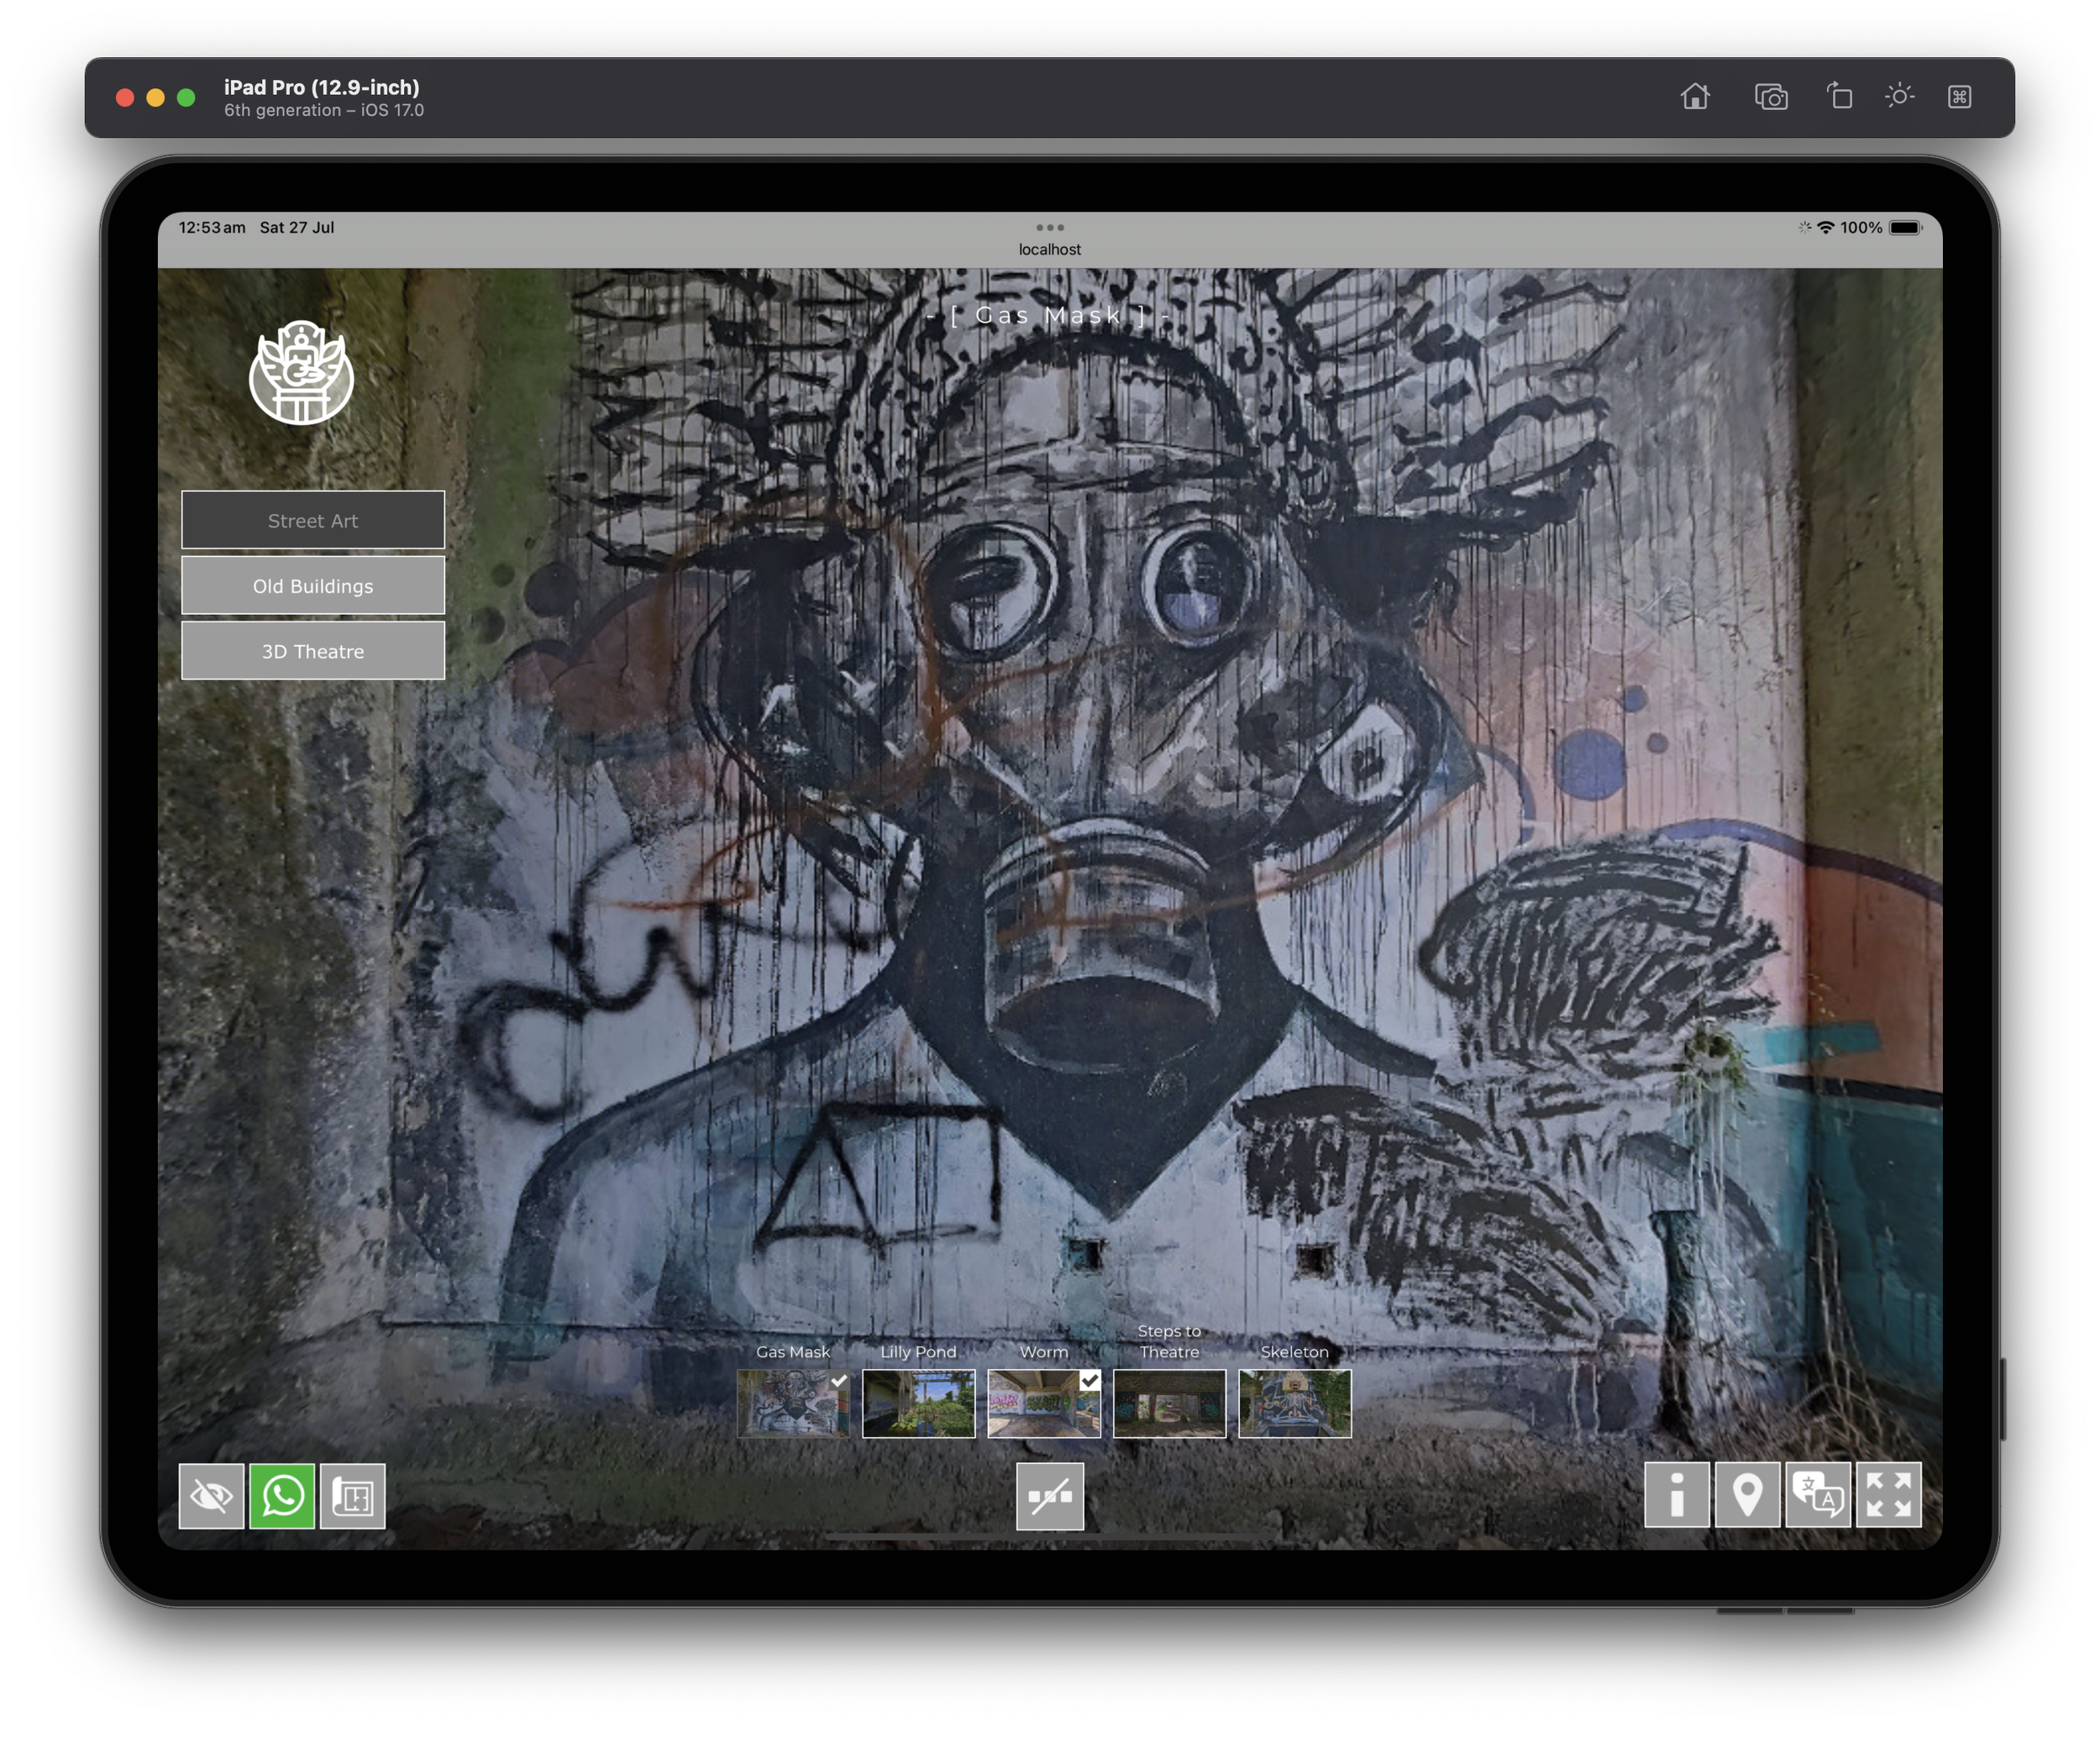Viewport: 2100px width, 1737px height.
Task: Select the Street Art menu item
Action: point(313,520)
